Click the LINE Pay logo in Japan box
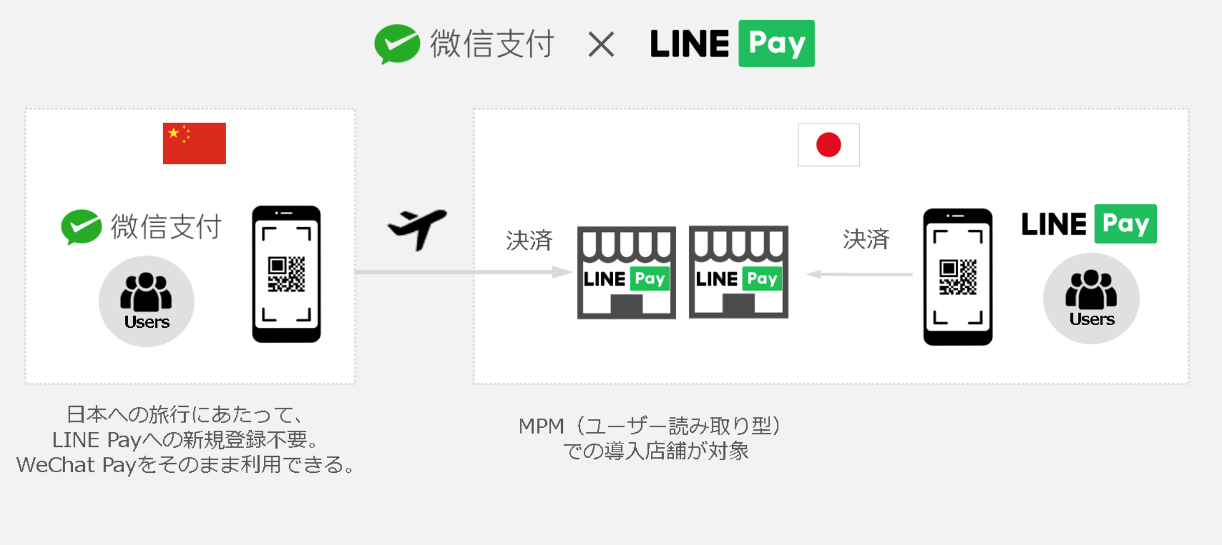Viewport: 1222px width, 545px height. [1089, 224]
